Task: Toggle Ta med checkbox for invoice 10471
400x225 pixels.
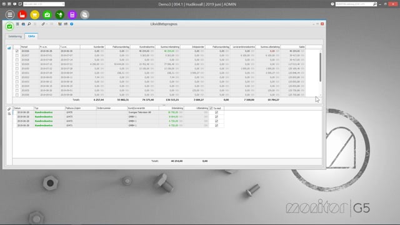Action: click(x=216, y=125)
